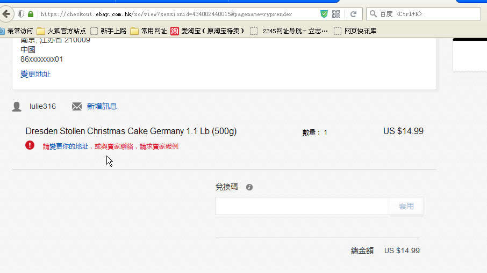
Task: Click the 新增訊息 link
Action: pyautogui.click(x=102, y=107)
